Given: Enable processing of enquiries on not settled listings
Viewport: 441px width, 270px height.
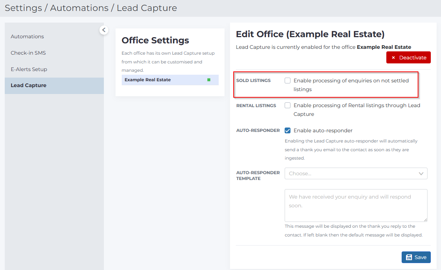Looking at the screenshot, I should [x=288, y=81].
